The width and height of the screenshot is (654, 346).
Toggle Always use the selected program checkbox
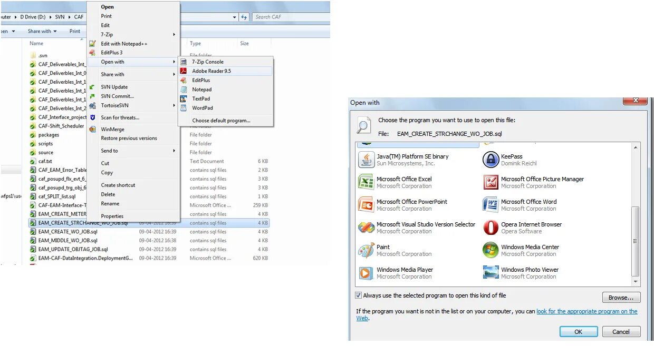[x=359, y=295]
